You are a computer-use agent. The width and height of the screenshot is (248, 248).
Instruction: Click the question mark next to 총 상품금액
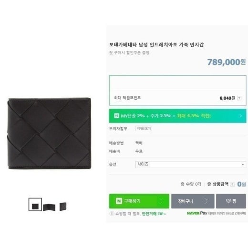click(x=232, y=185)
